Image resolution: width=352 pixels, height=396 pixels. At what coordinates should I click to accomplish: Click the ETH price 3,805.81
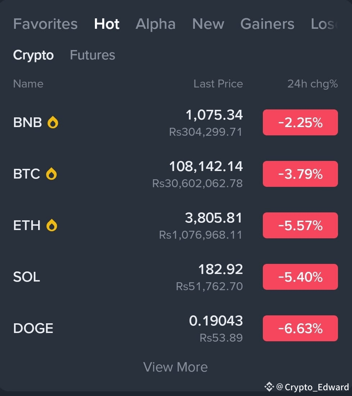(x=214, y=218)
